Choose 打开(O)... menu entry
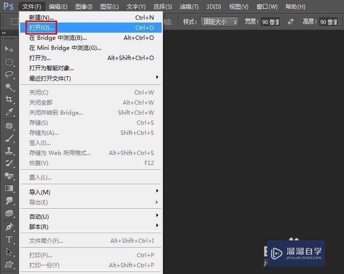344x274 pixels. 91,27
